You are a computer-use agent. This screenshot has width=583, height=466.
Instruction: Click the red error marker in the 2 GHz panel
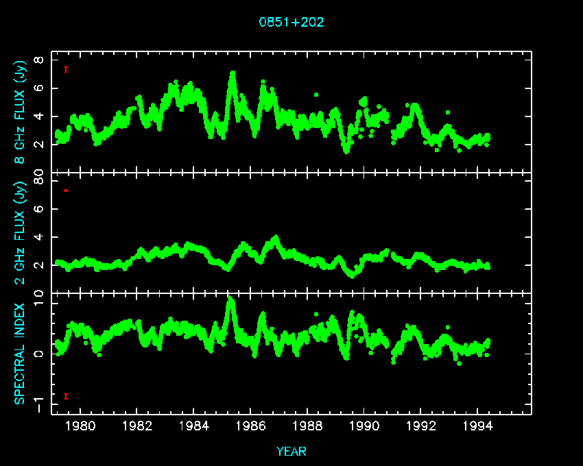pyautogui.click(x=66, y=190)
